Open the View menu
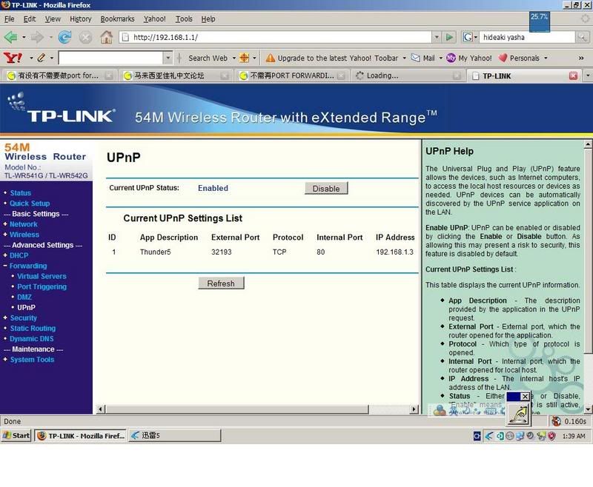The height and width of the screenshot is (487, 593). point(53,19)
